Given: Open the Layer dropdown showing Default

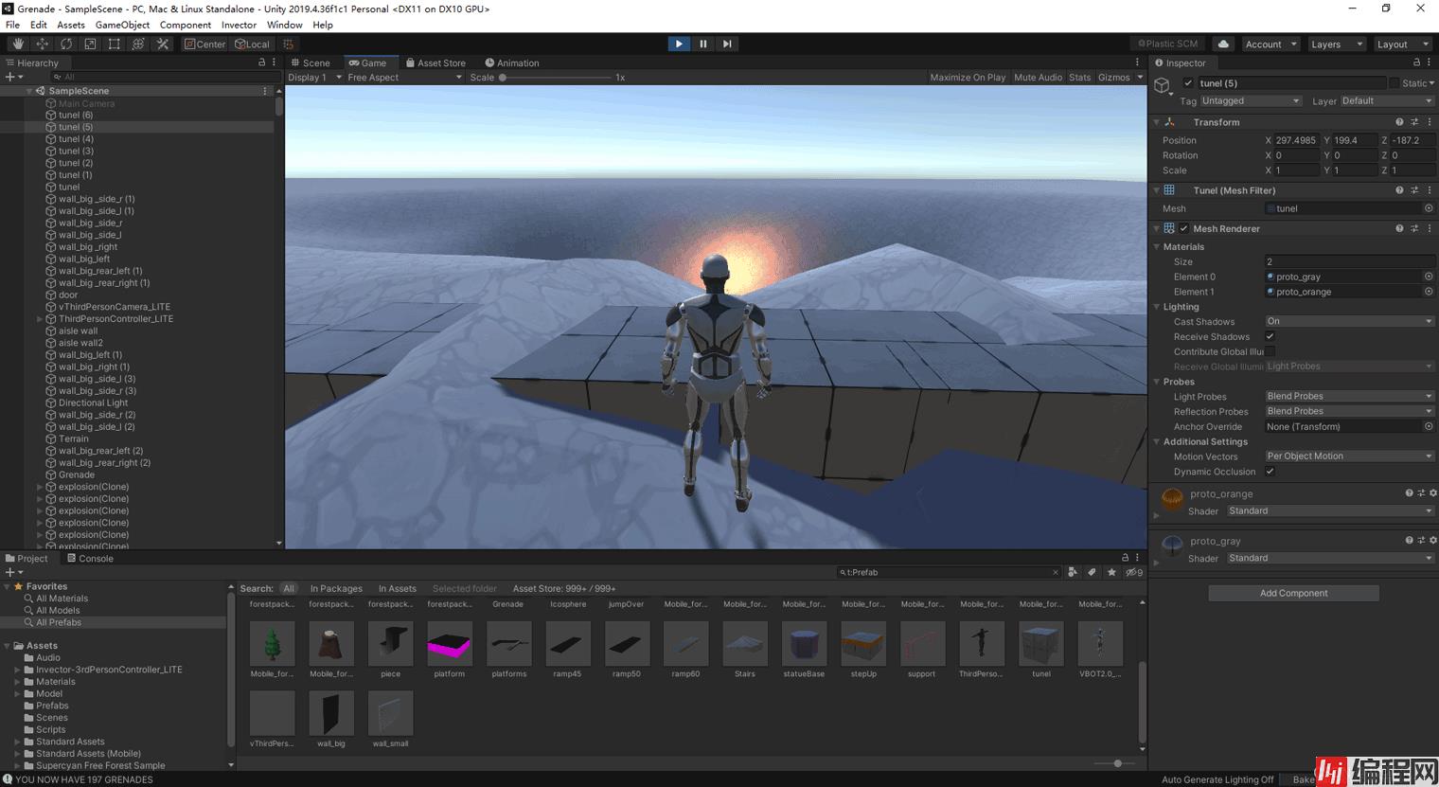Looking at the screenshot, I should pyautogui.click(x=1386, y=101).
